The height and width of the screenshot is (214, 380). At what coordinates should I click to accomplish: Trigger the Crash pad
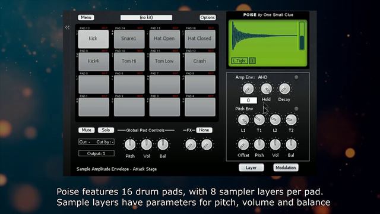pos(199,61)
